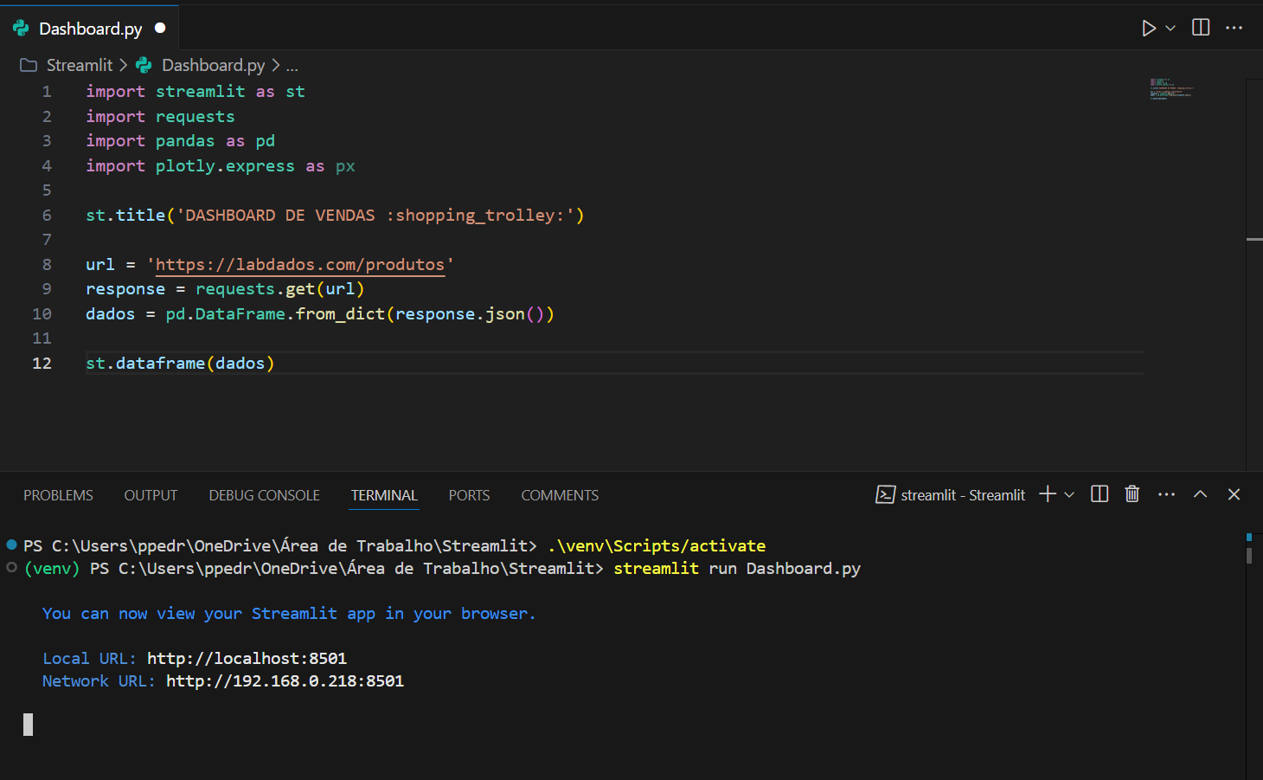Place cursor on 'import requests' line
This screenshot has height=780, width=1263.
tap(160, 117)
